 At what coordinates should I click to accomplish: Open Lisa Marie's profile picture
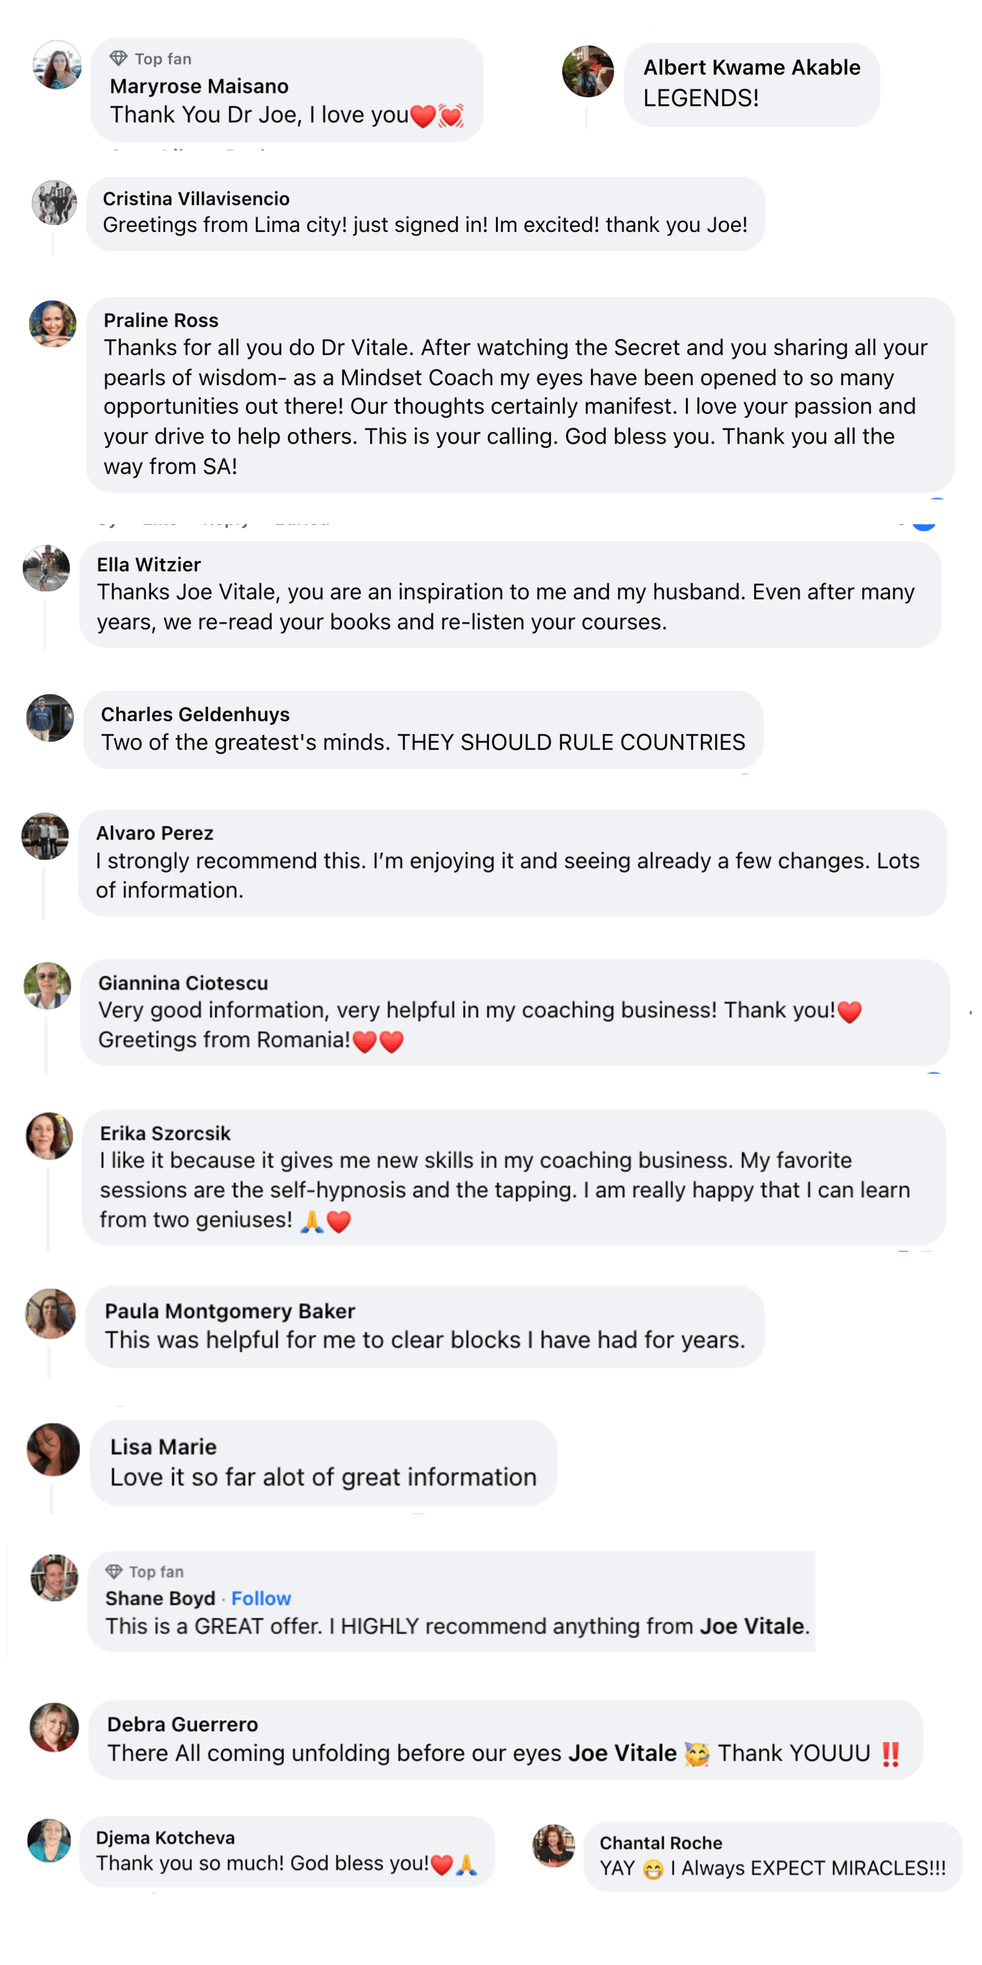coord(54,1449)
